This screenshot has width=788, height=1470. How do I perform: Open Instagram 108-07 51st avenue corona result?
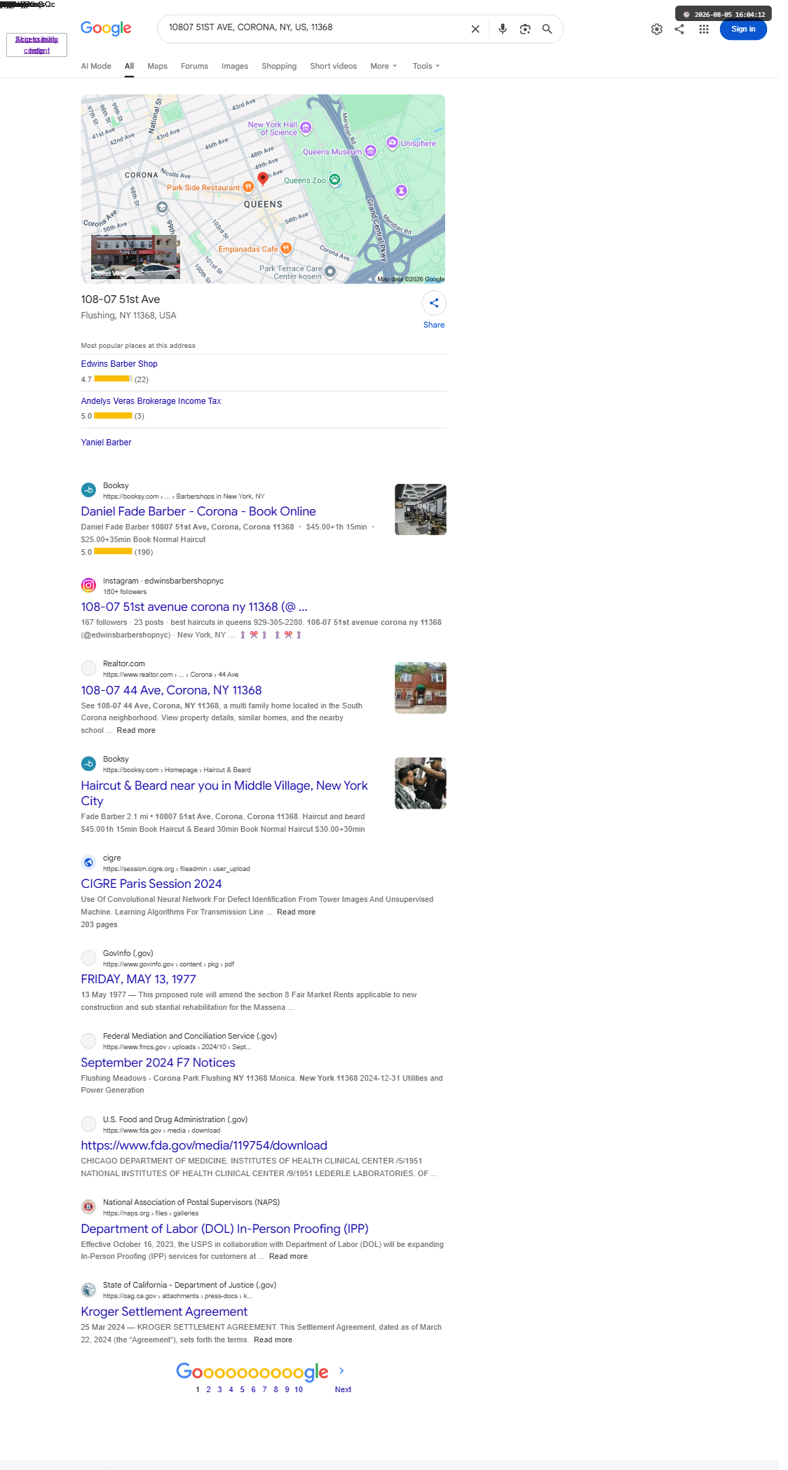tap(194, 607)
